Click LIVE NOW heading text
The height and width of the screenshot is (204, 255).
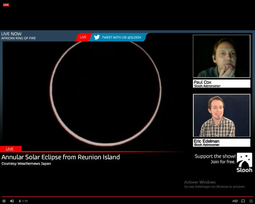pos(11,34)
